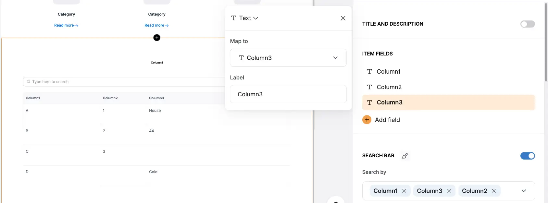Click the House cell in row A
The height and width of the screenshot is (203, 548).
155,111
